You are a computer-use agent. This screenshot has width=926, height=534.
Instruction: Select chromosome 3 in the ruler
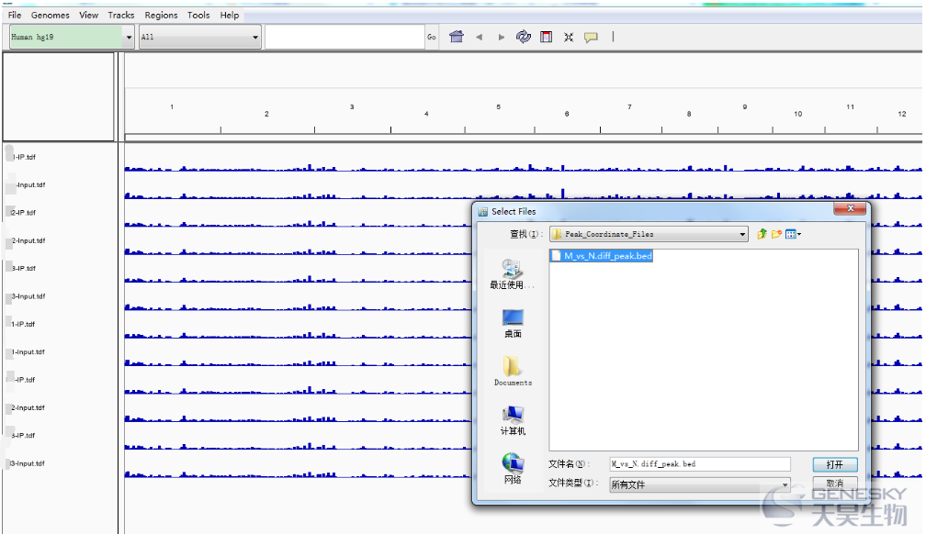(x=352, y=107)
